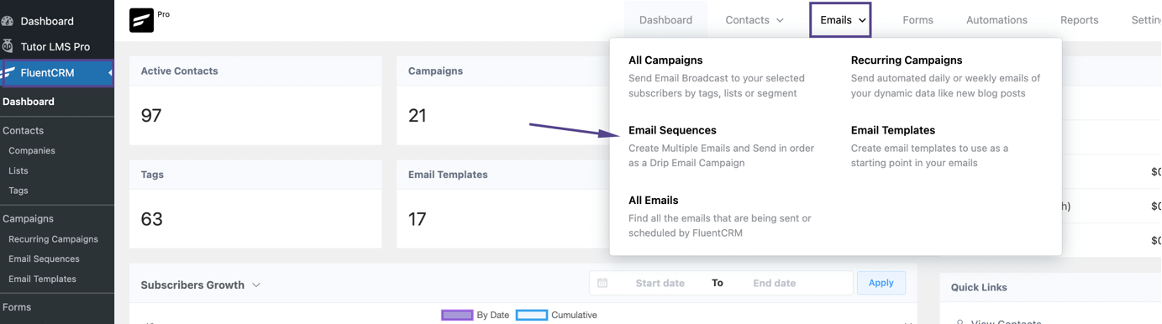Switch to the Reports tab
Viewport: 1162px width, 324px height.
1079,20
